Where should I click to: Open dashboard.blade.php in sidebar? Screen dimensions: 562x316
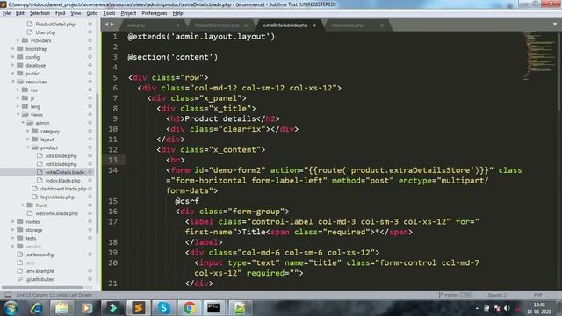[x=63, y=189]
